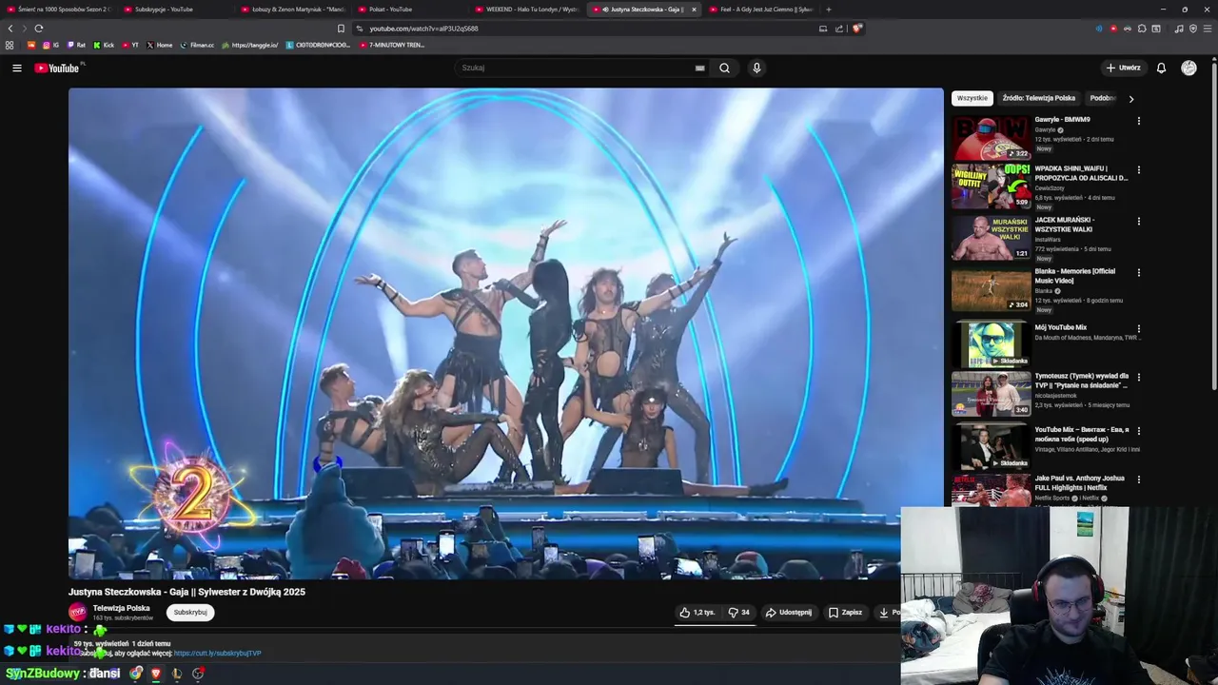The image size is (1218, 685).
Task: Go to the YouTube home logo
Action: [58, 68]
